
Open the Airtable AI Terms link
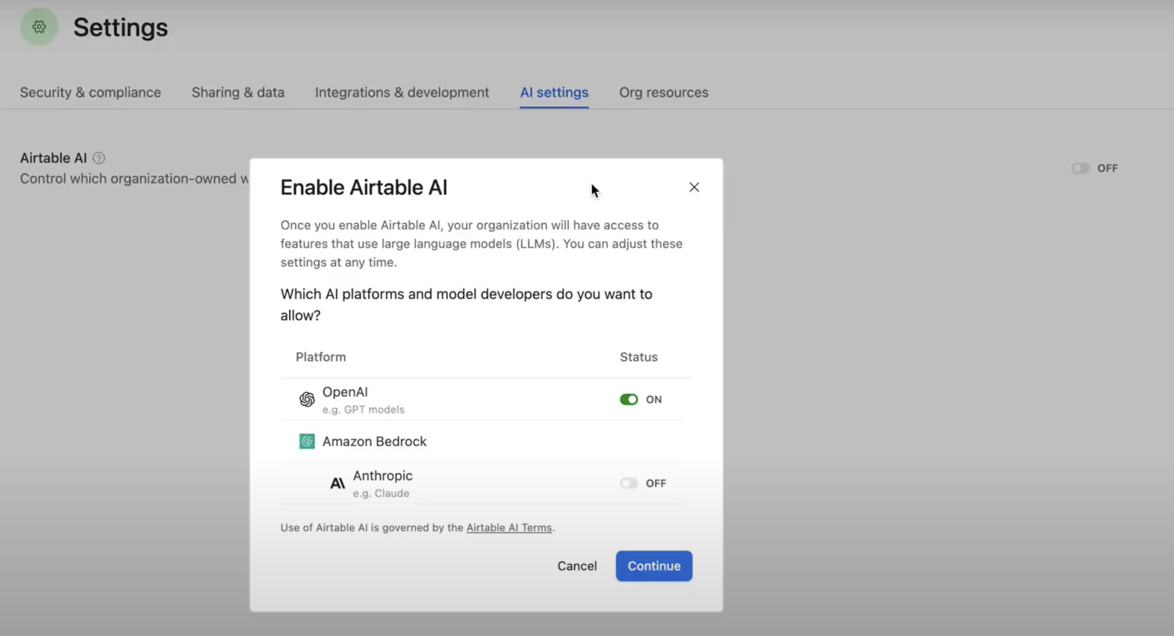[509, 527]
